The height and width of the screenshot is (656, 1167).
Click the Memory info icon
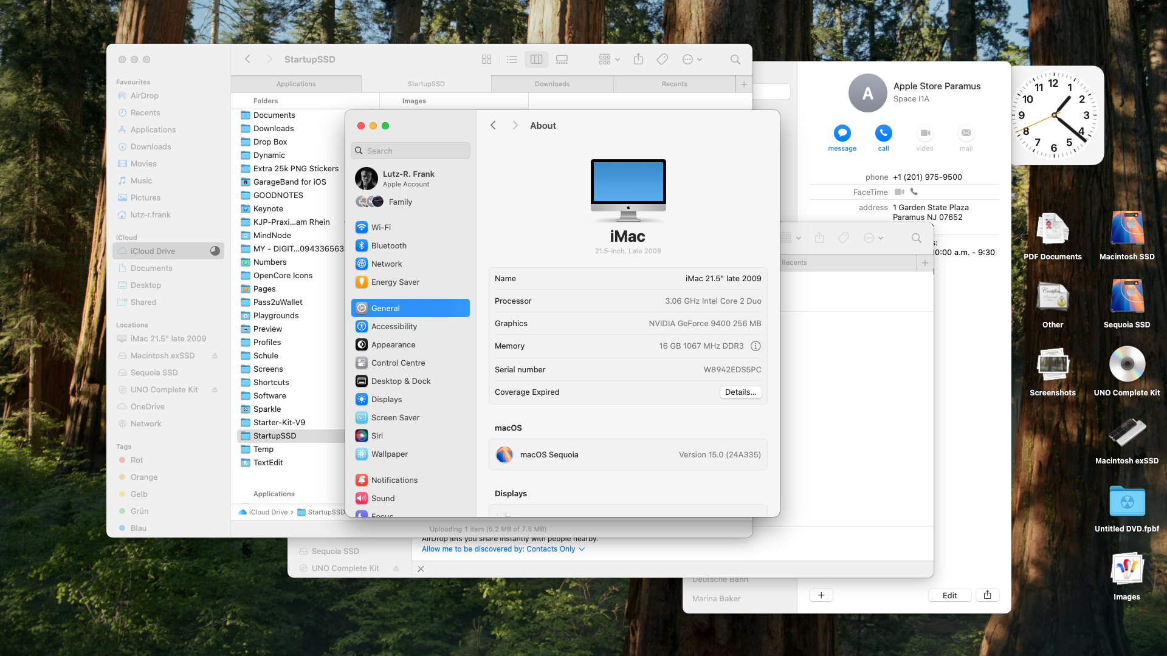(756, 346)
